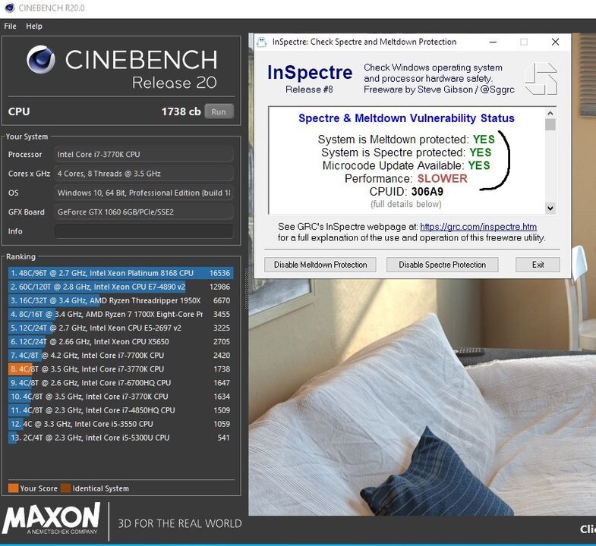Click scroll down arrow in InSpectre status box

(x=550, y=208)
